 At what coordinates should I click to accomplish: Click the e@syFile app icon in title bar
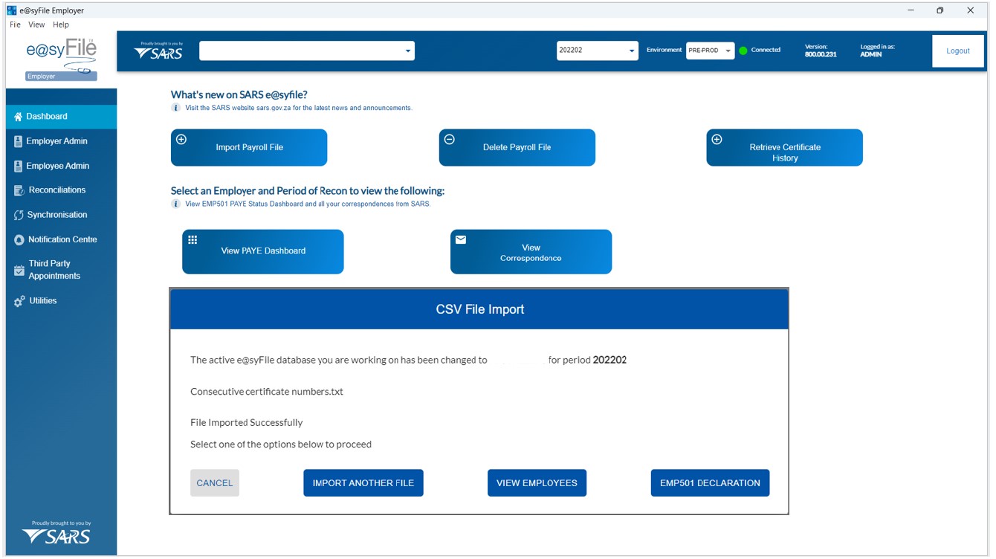click(x=11, y=10)
